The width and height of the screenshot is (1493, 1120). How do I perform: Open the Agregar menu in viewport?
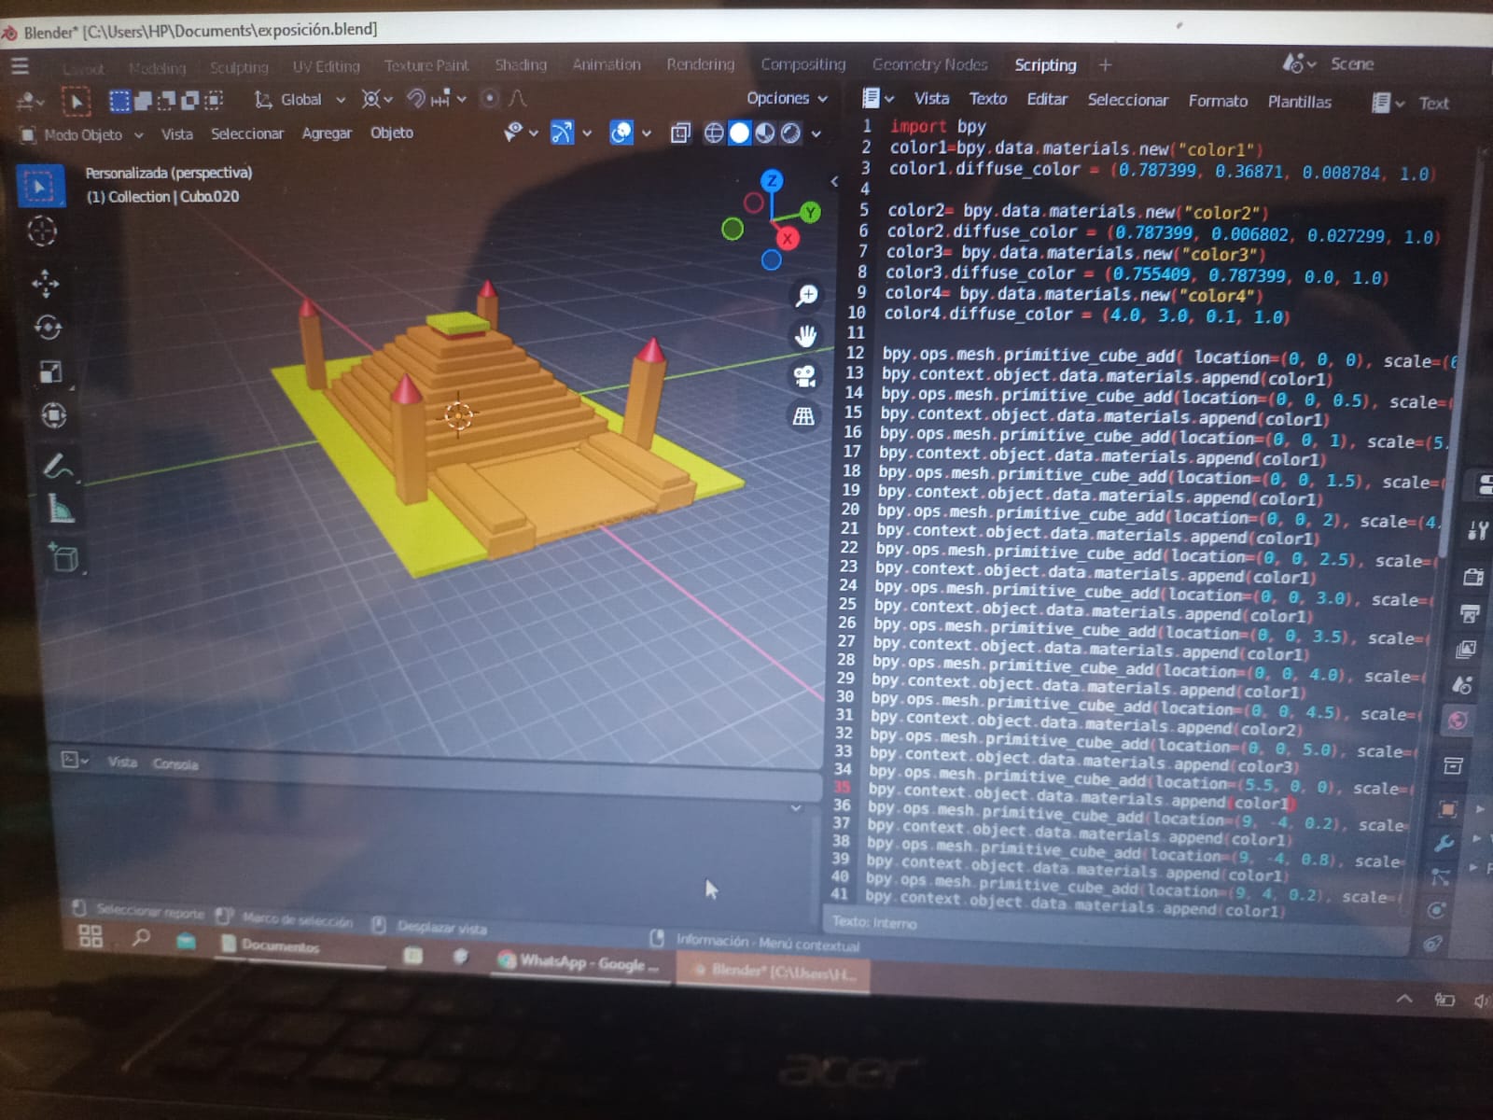click(327, 133)
